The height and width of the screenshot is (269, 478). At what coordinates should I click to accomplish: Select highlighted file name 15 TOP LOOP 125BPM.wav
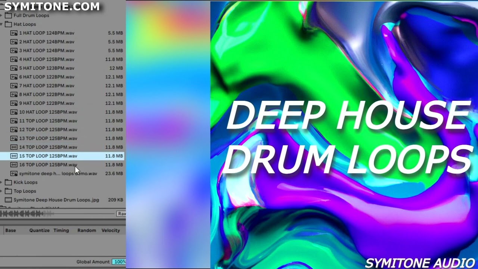tap(48, 156)
